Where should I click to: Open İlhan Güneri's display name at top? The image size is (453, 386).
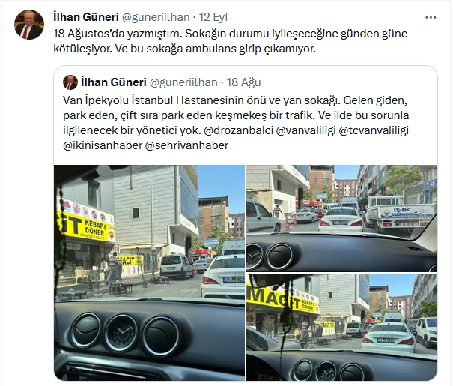[x=86, y=17]
